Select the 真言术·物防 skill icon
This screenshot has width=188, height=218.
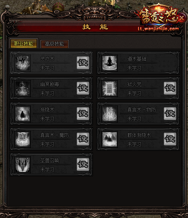tap(110, 114)
